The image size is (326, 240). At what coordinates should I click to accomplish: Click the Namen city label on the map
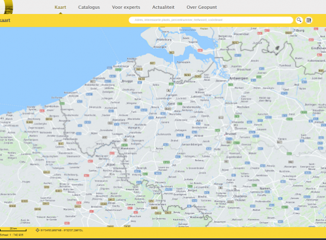point(265,188)
